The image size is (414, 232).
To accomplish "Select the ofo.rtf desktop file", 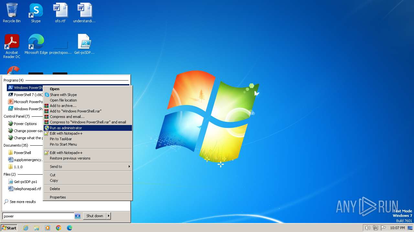I will point(60,13).
